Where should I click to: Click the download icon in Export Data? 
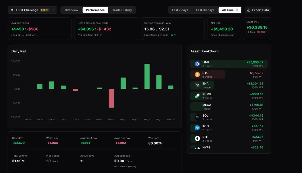click(249, 10)
